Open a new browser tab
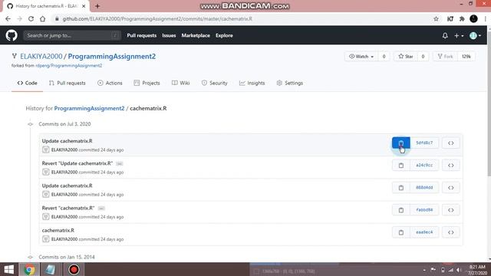This screenshot has height=276, width=491. [x=97, y=6]
